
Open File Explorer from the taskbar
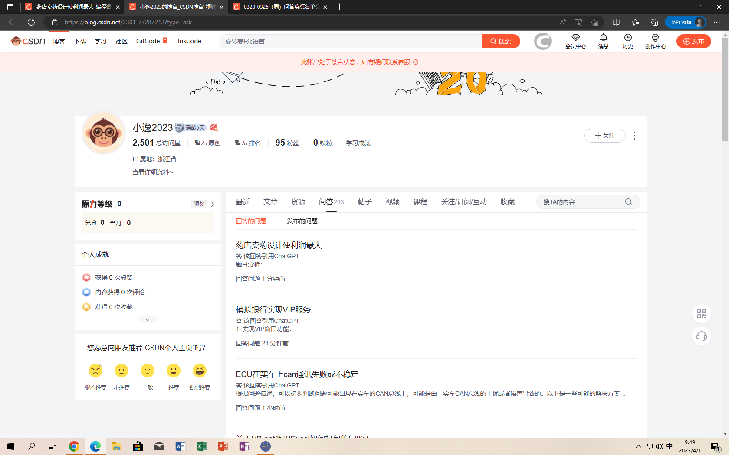coord(117,446)
